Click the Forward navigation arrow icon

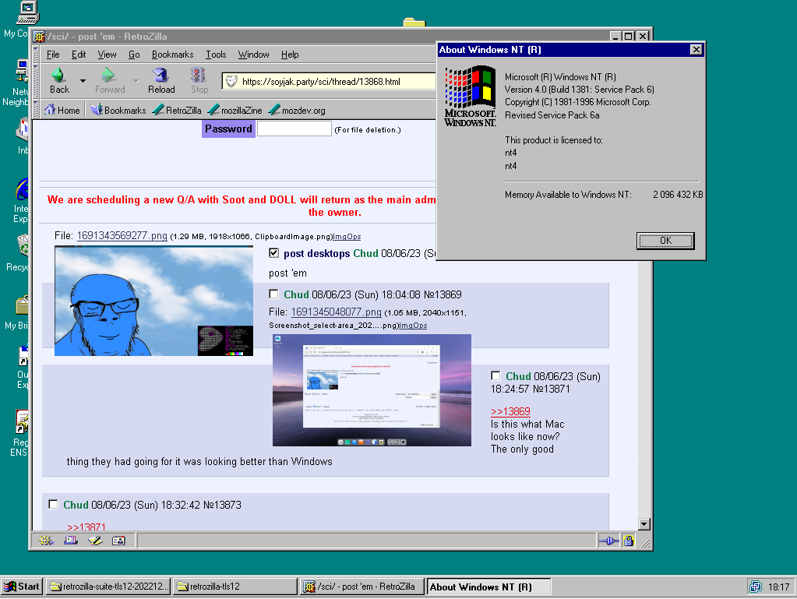pyautogui.click(x=108, y=76)
